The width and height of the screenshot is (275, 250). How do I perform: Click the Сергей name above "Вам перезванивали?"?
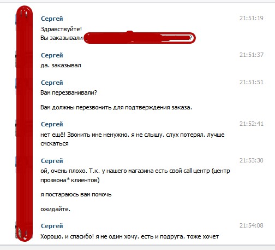pyautogui.click(x=52, y=83)
